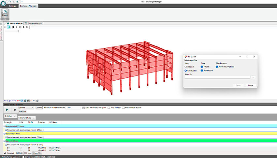This screenshot has height=158, width=277.
Task: Click the Select file path input field
Action: click(x=217, y=77)
